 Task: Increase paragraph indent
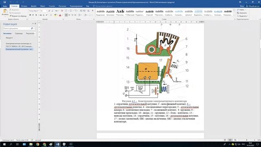tap(84, 11)
